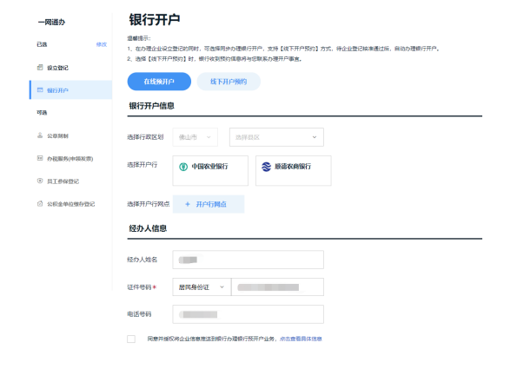Click the 银行开户信息 section heading

151,106
